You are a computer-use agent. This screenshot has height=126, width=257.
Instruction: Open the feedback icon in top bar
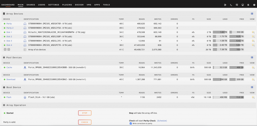pos(237,5)
